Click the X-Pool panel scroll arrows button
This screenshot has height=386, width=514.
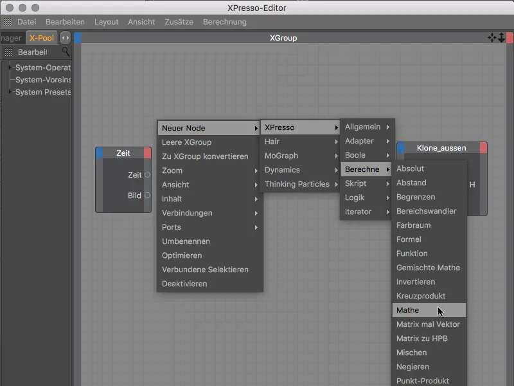[x=66, y=38]
